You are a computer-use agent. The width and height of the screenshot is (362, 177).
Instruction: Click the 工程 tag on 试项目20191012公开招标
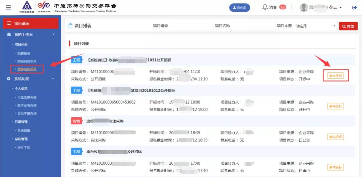click(x=76, y=91)
